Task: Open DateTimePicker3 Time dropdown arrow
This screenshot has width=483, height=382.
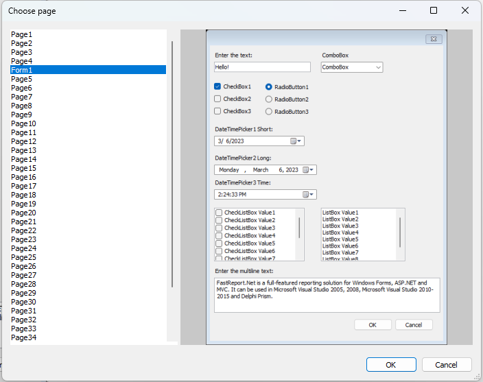Action: (x=313, y=195)
